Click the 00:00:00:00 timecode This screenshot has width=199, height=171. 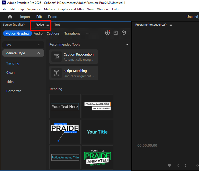[147, 145]
